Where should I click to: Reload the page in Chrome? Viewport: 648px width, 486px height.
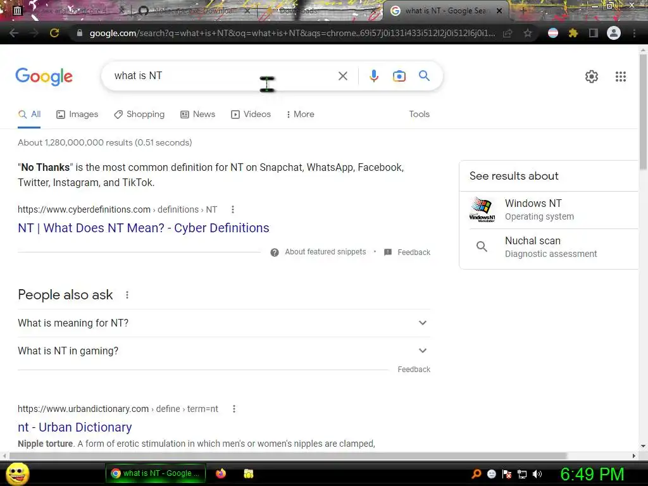click(54, 33)
